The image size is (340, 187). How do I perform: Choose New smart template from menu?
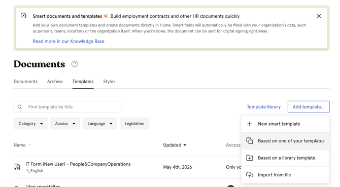(x=285, y=124)
